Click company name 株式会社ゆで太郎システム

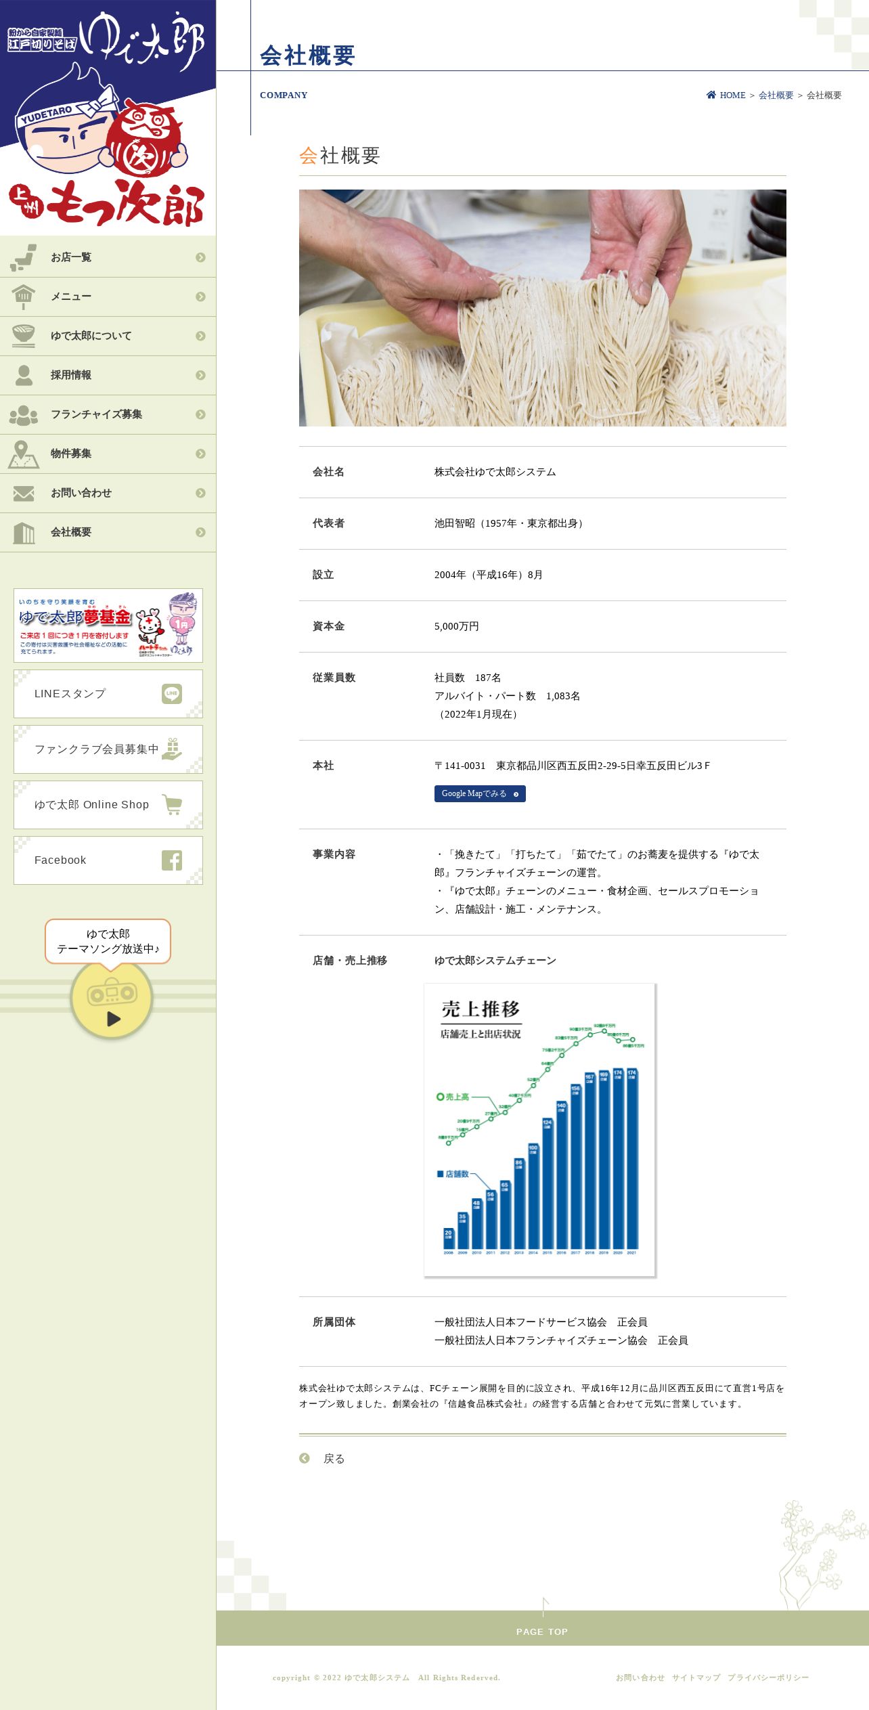[x=495, y=472]
